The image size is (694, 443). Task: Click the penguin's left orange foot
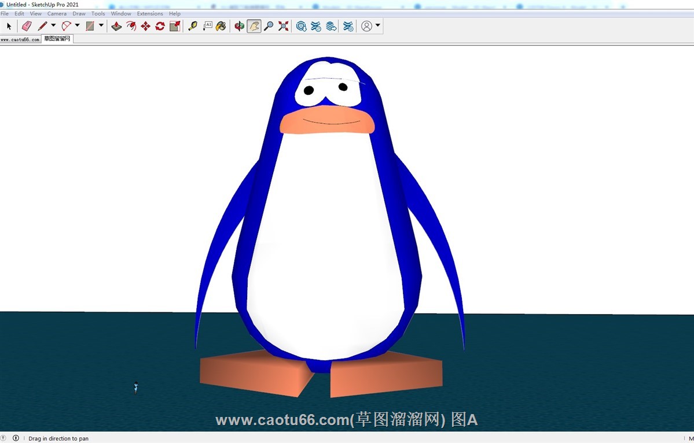click(x=255, y=374)
